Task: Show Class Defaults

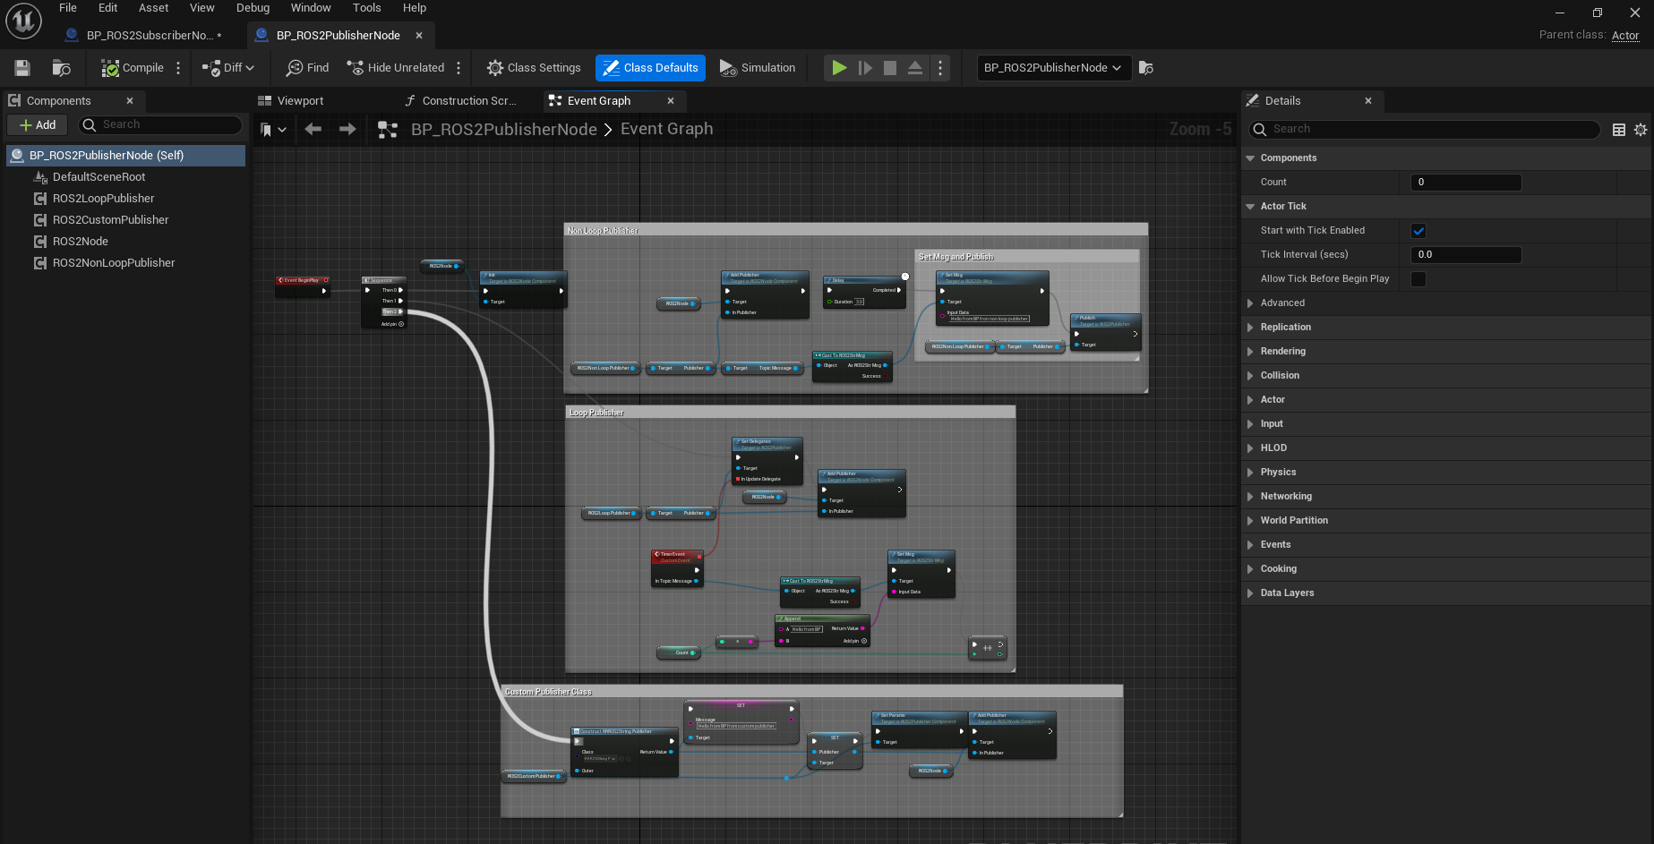Action: 650,68
